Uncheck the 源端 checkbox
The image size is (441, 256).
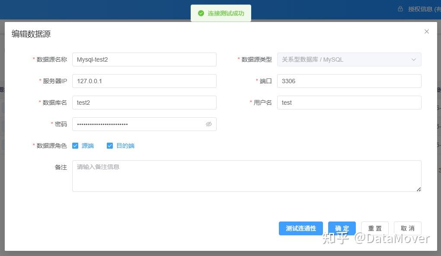pyautogui.click(x=76, y=146)
